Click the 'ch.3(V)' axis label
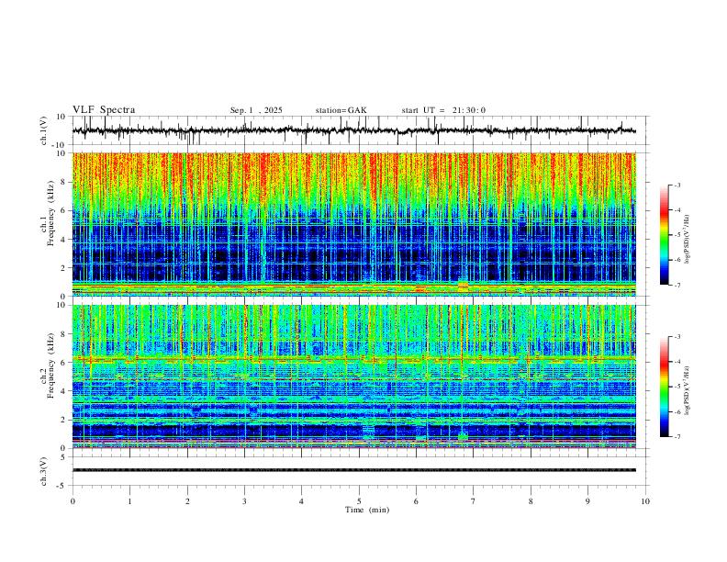 coord(44,471)
